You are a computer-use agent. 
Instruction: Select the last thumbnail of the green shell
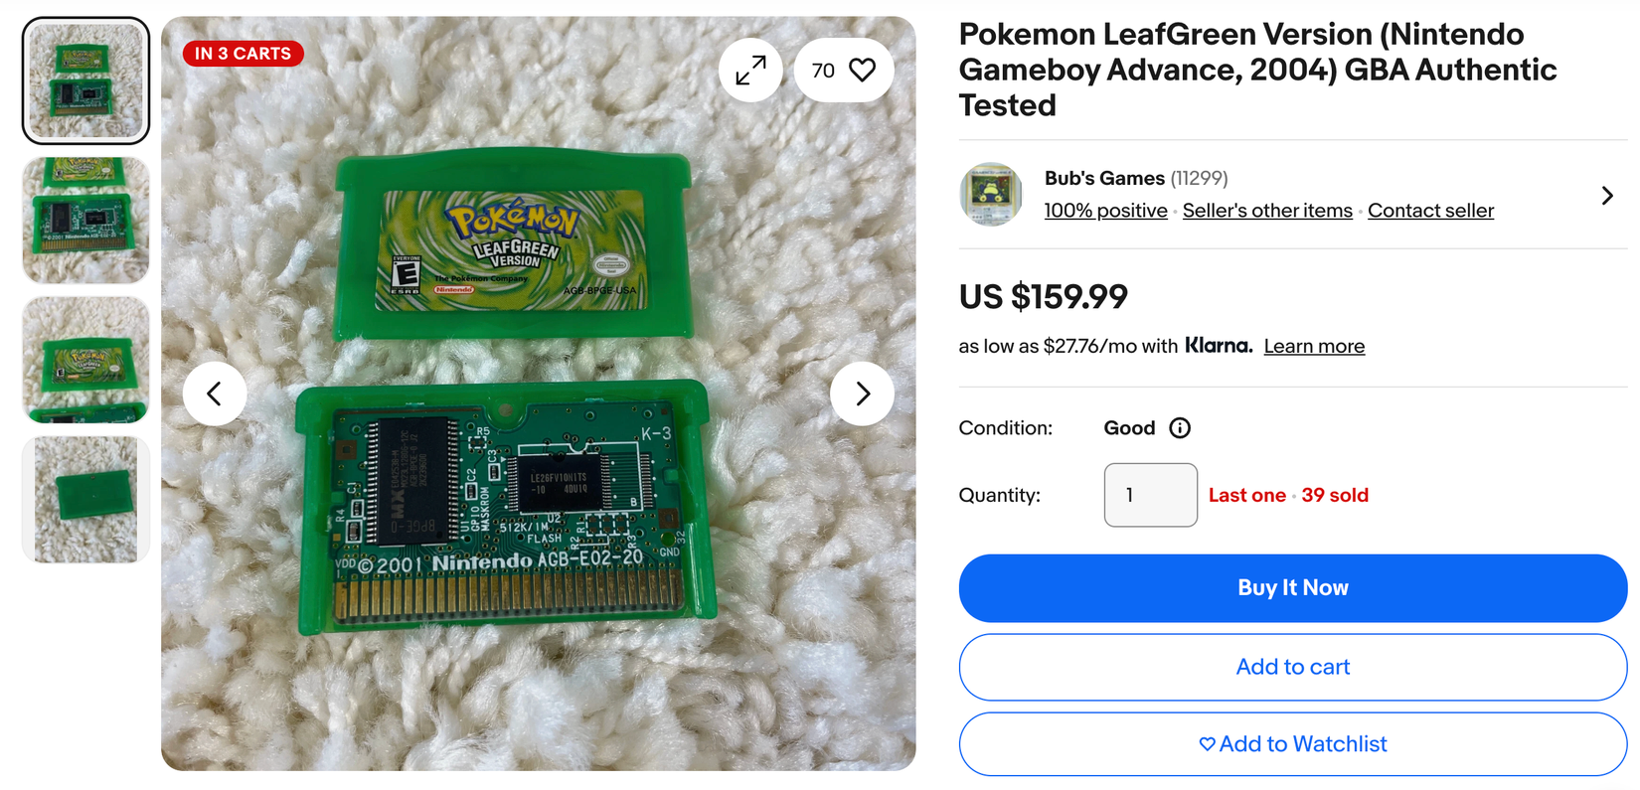click(x=84, y=499)
